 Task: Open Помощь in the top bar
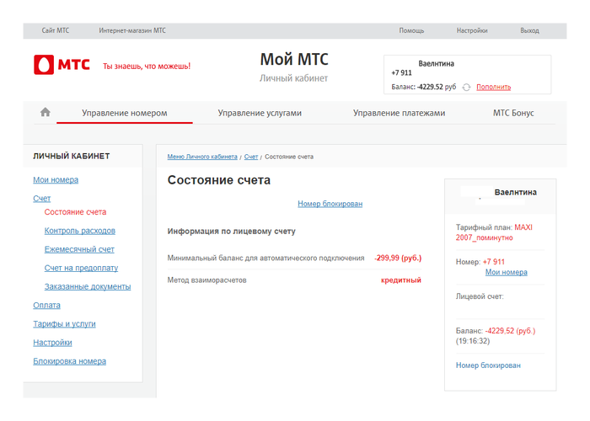[x=411, y=30]
